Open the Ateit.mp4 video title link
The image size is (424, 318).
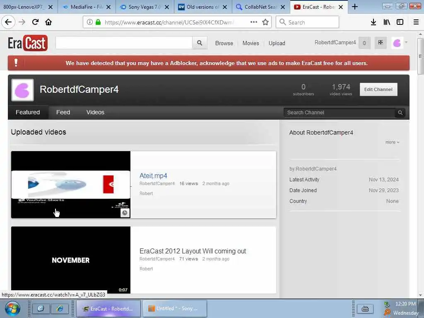[153, 176]
